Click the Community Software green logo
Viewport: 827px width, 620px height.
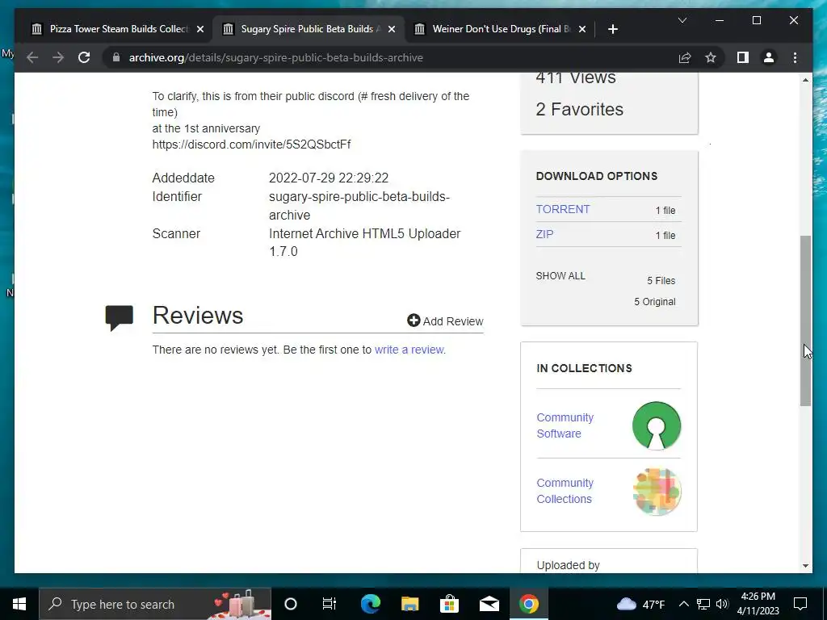pos(656,425)
